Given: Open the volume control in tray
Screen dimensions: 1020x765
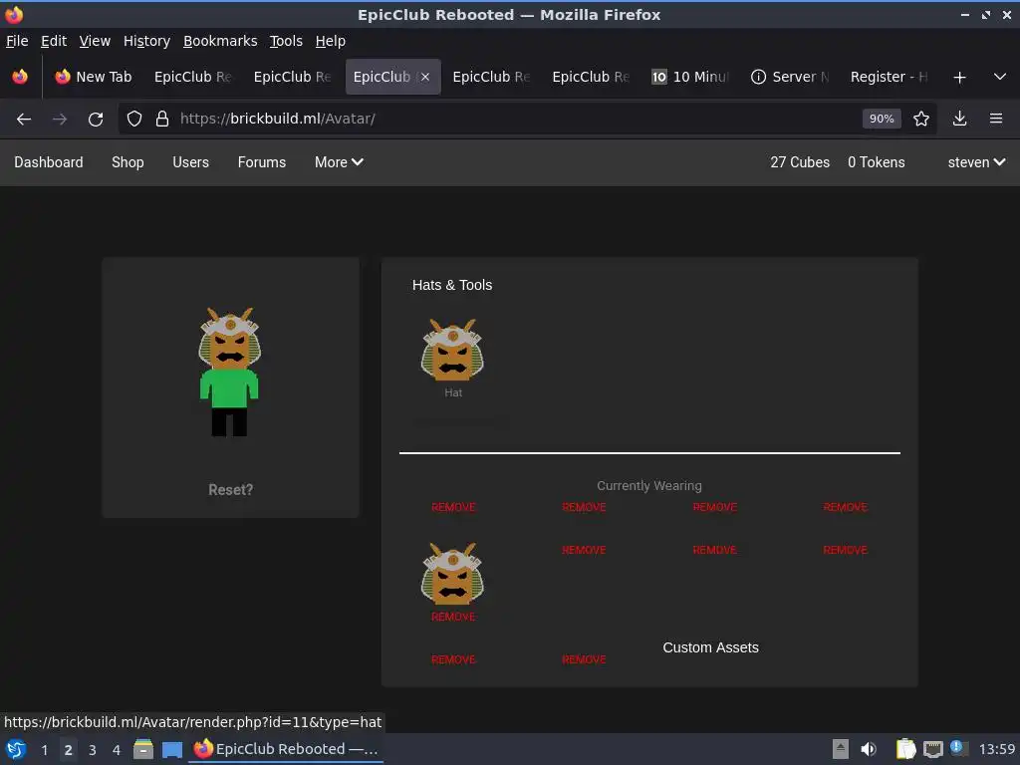Looking at the screenshot, I should click(x=869, y=749).
